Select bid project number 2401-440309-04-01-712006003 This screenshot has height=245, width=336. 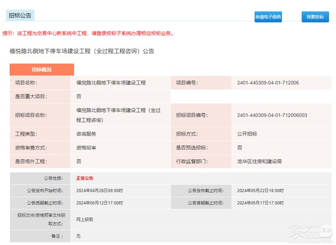click(272, 115)
